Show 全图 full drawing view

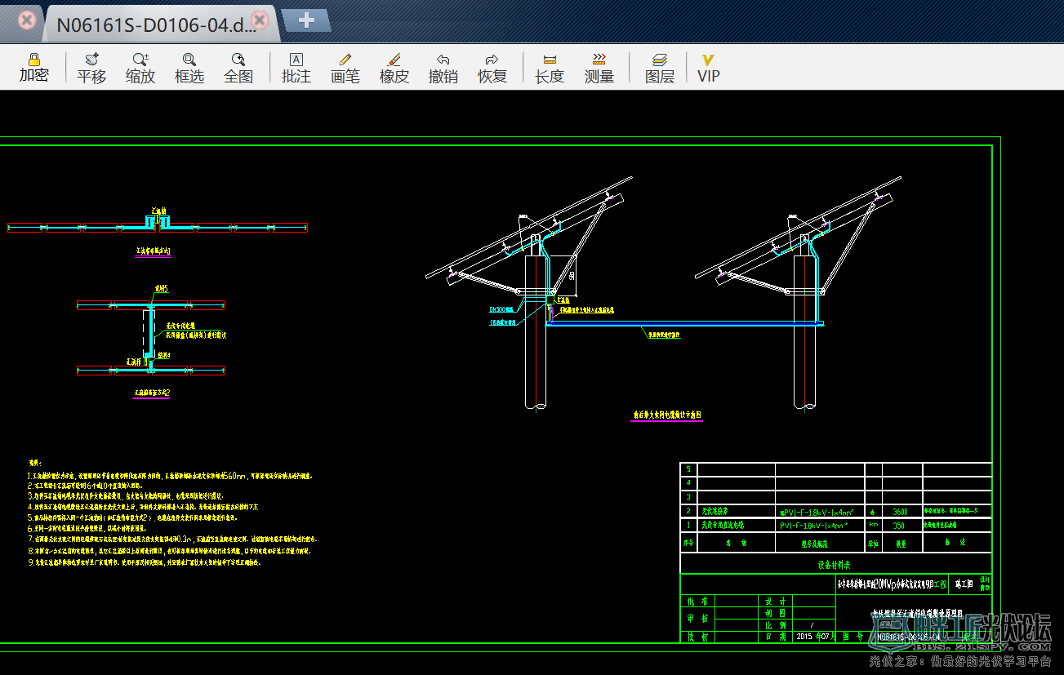click(238, 69)
